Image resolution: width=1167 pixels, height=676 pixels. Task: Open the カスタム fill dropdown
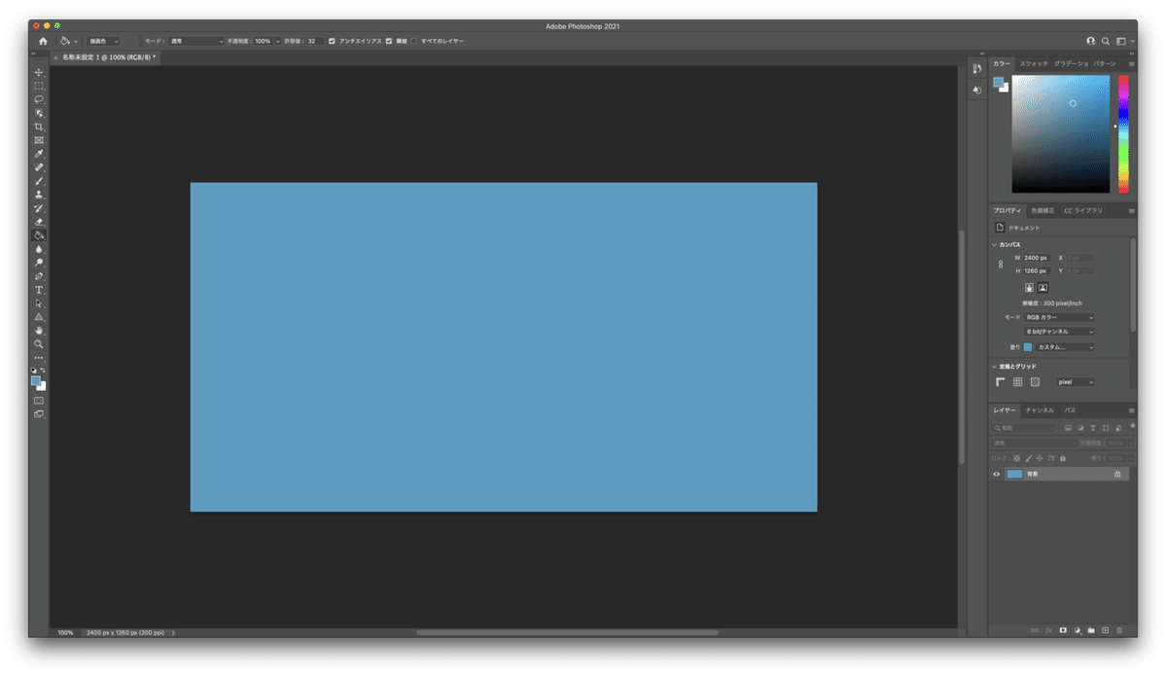(1065, 347)
